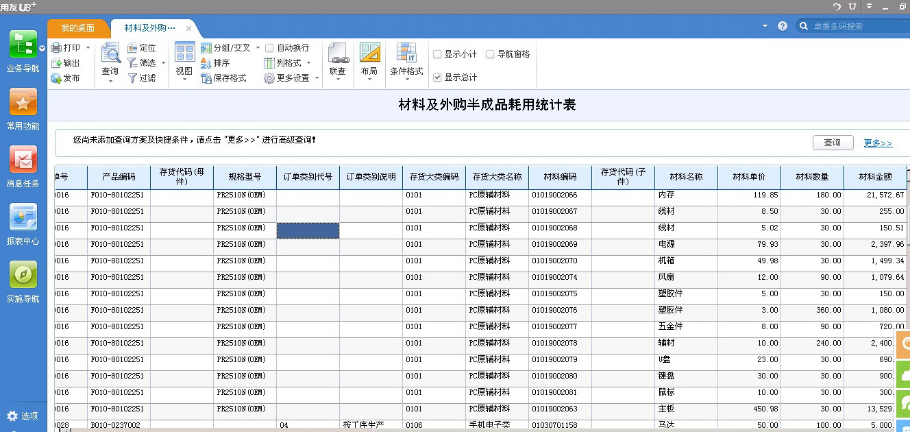Image resolution: width=910 pixels, height=432 pixels.
Task: Enable the 导航窗格 checkbox
Action: (x=490, y=54)
